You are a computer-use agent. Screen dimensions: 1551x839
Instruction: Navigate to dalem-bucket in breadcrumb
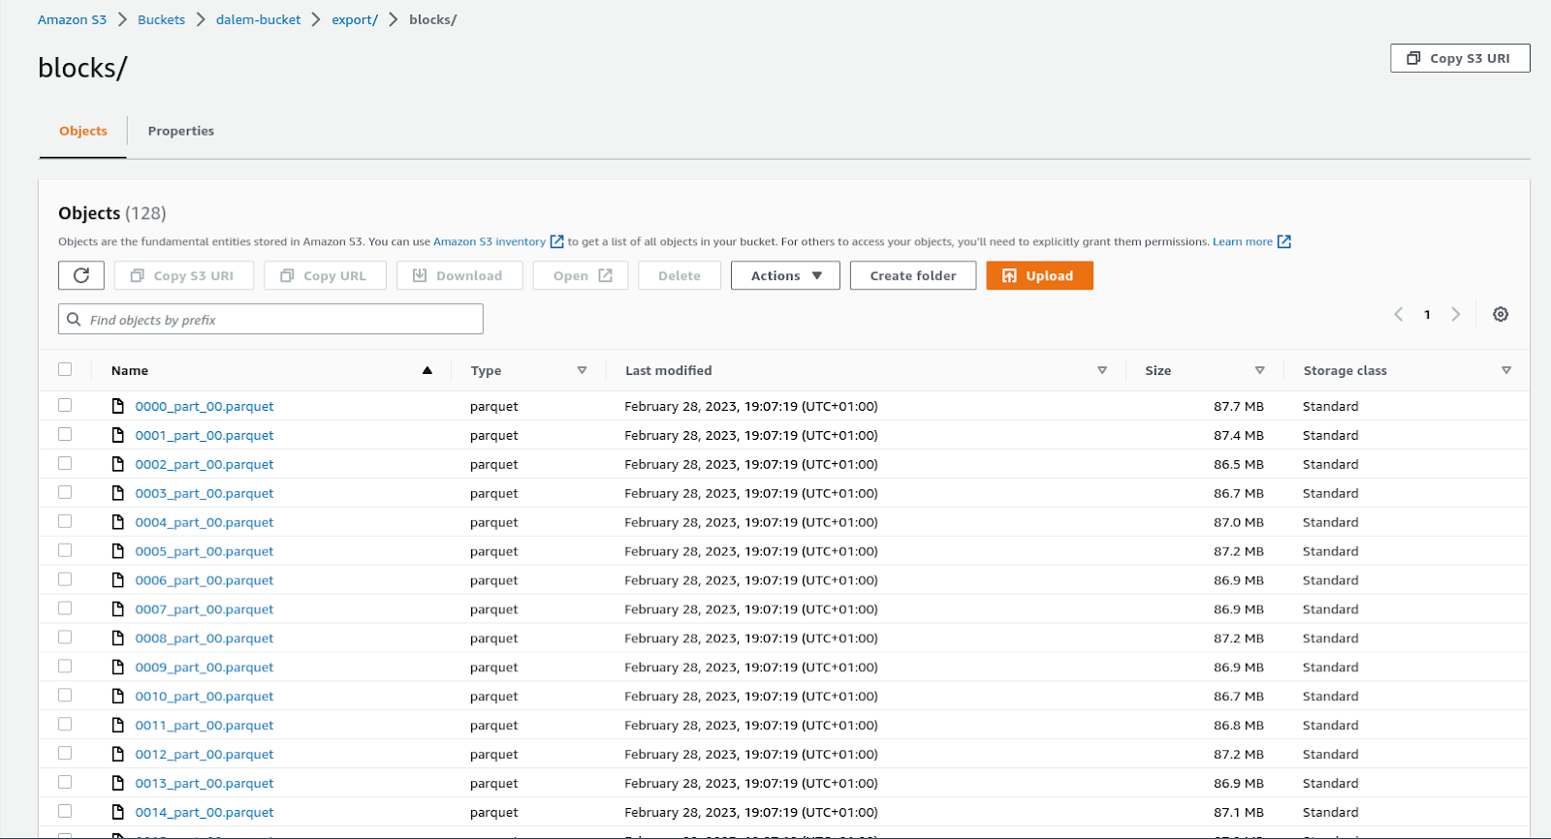coord(258,20)
